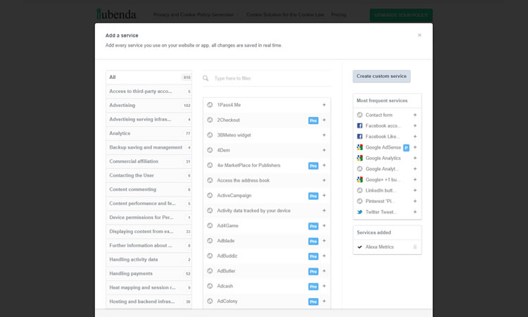Viewport: 528px width, 317px height.
Task: Add 4Dem service with plus icon
Action: click(x=324, y=150)
